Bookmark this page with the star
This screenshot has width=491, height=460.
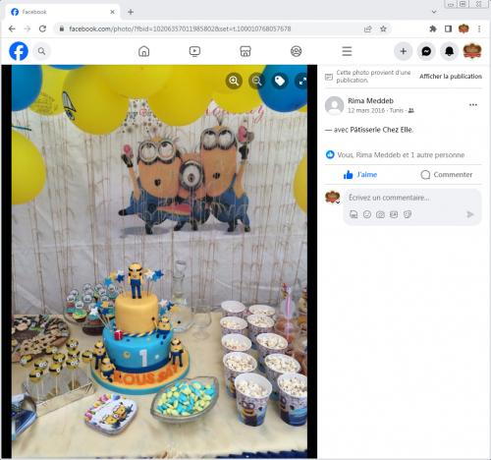click(383, 29)
